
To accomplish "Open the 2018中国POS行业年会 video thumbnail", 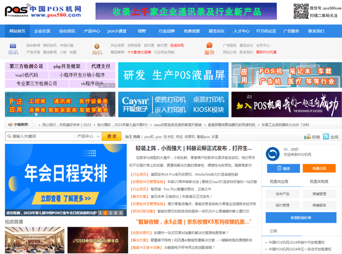I will (97, 240).
